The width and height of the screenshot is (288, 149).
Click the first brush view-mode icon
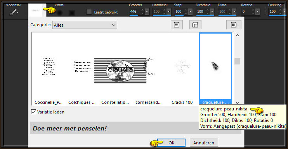pos(177,25)
